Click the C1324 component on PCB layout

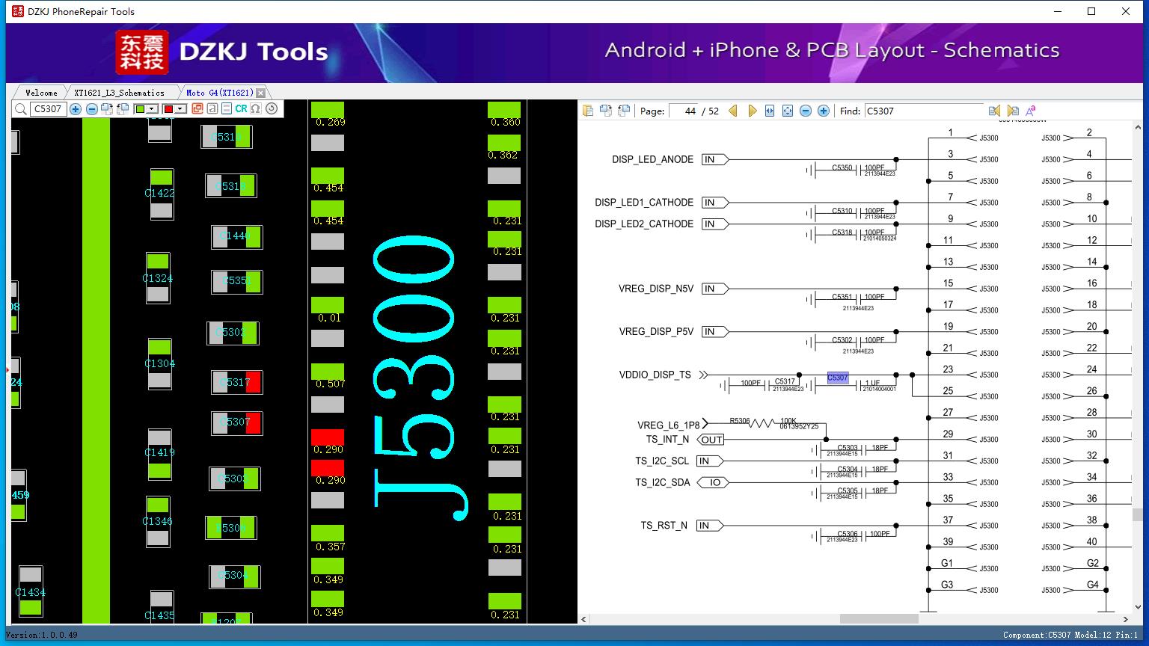point(158,278)
